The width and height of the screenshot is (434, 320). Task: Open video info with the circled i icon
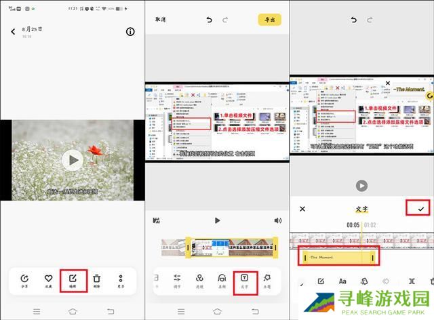130,32
